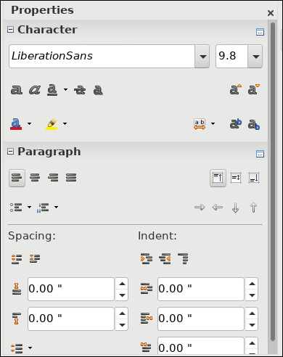Decrement below paragraph spacing value

(x=122, y=325)
